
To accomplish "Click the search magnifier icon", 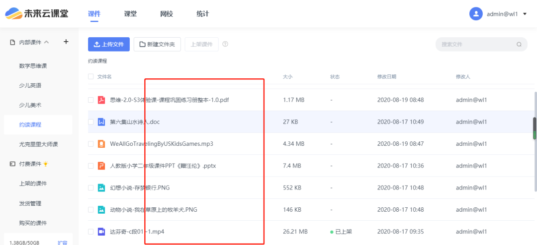I will pos(519,44).
